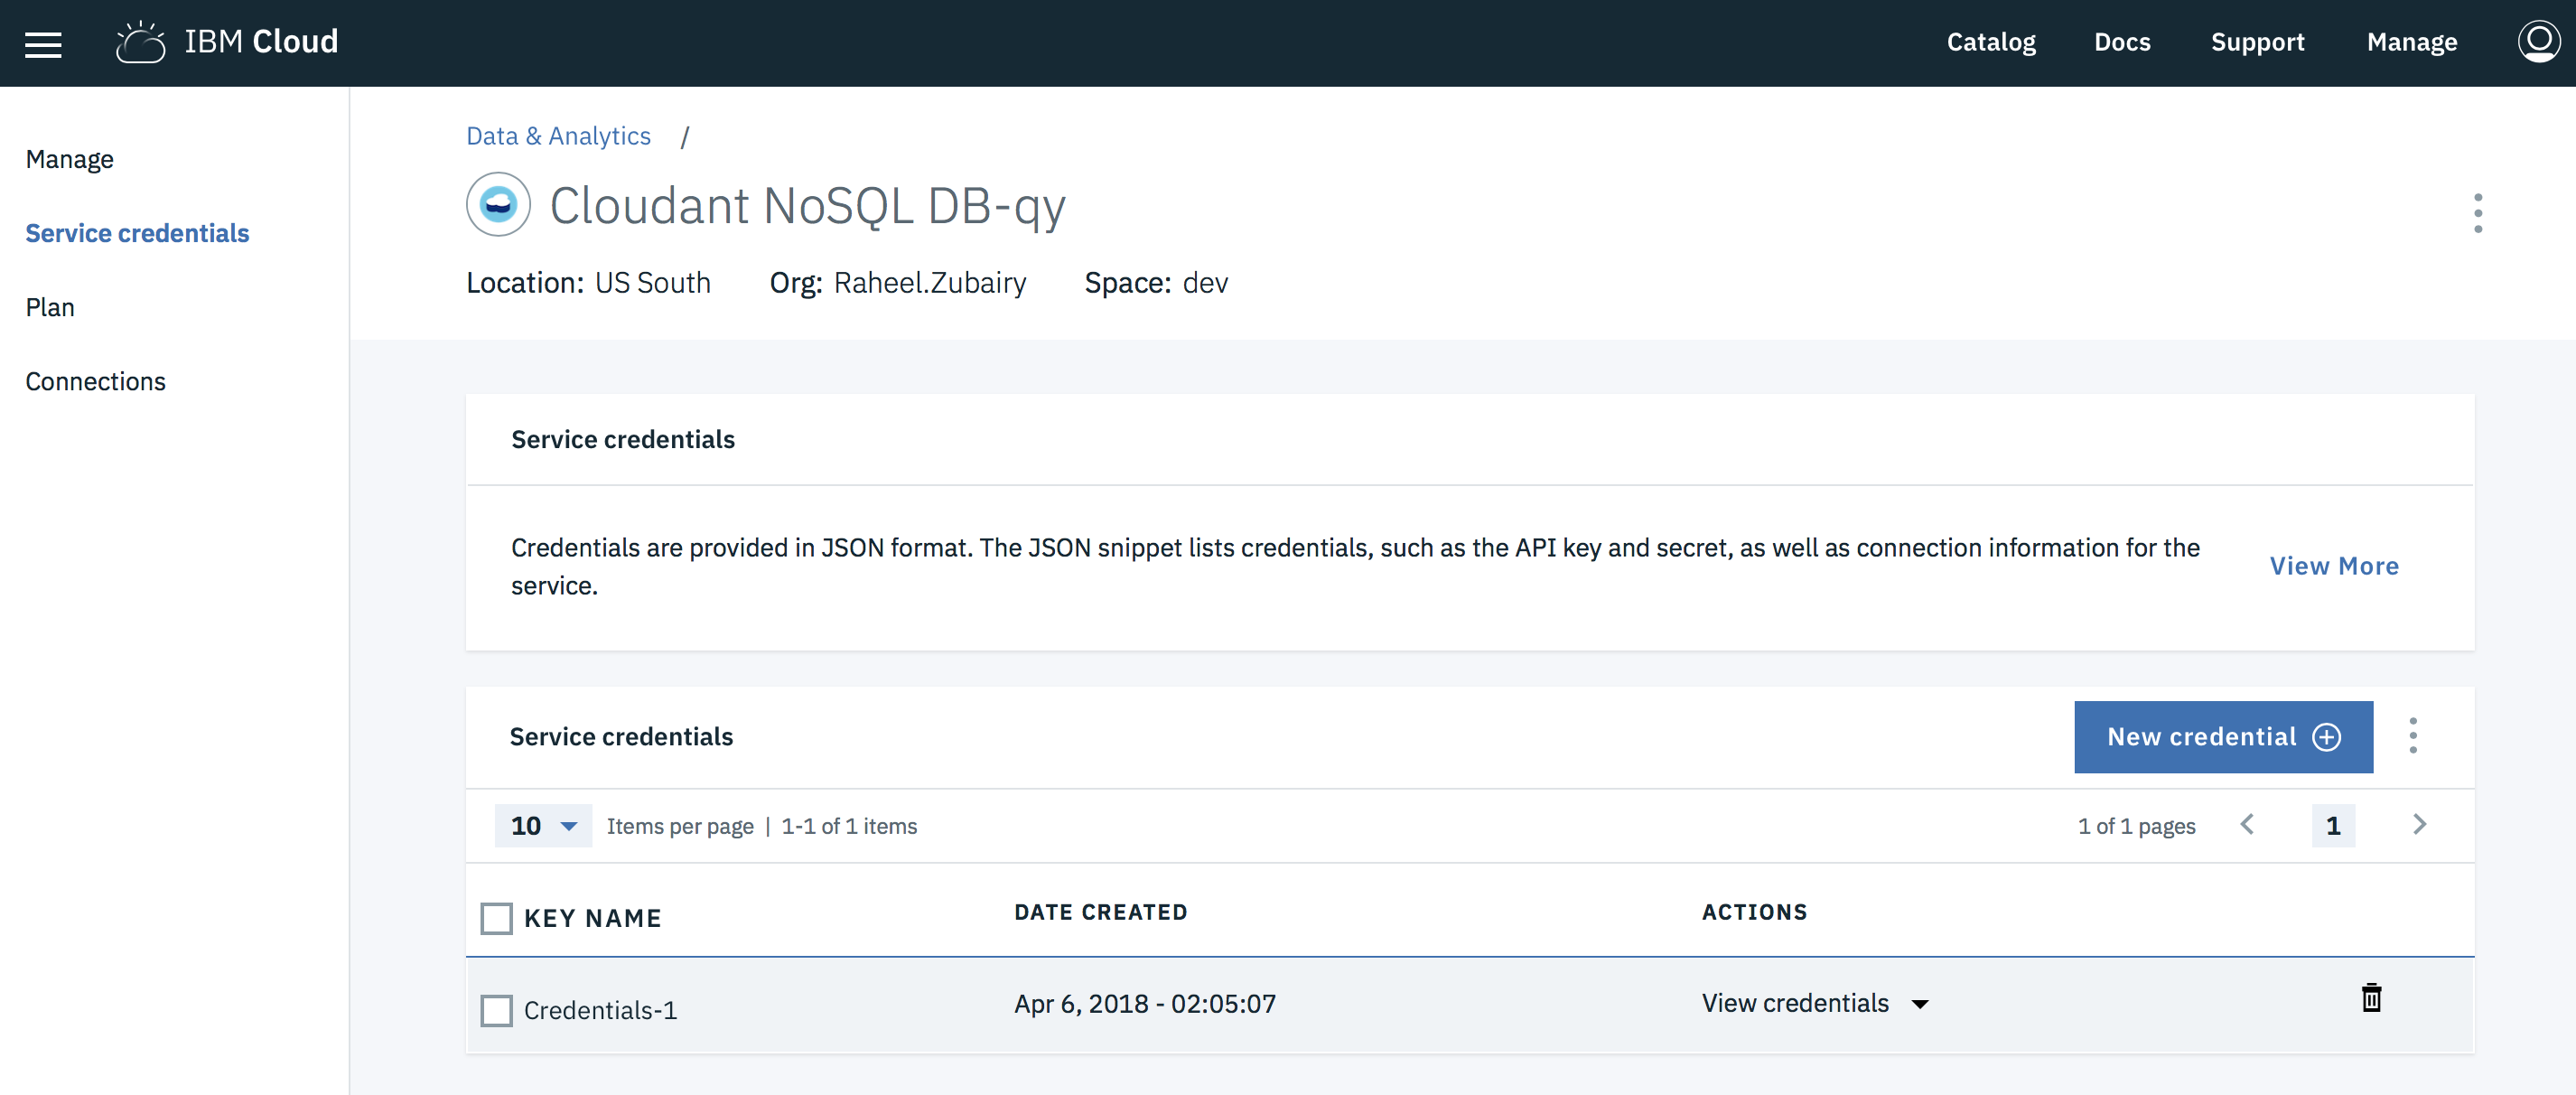Click the Org value Raheel.Zubairy
This screenshot has height=1095, width=2576.
[930, 283]
